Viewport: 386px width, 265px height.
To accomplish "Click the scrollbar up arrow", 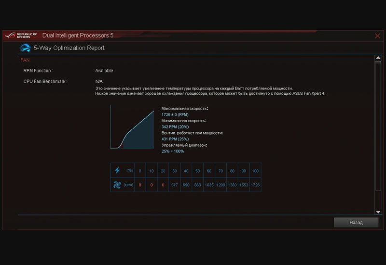I will 378,58.
